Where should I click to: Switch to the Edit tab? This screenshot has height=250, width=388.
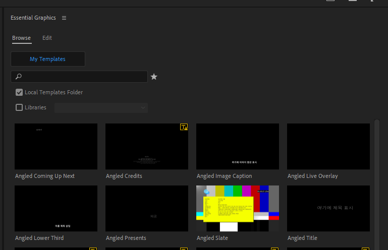(x=47, y=38)
